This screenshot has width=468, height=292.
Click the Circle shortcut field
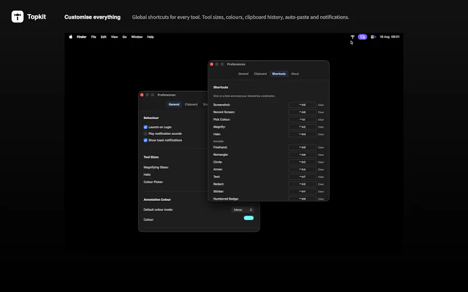pyautogui.click(x=302, y=162)
